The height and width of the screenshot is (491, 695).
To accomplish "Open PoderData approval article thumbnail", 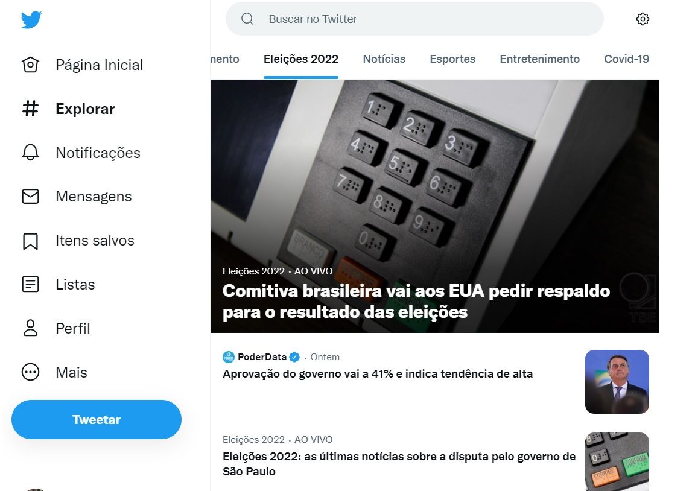I will (x=617, y=382).
